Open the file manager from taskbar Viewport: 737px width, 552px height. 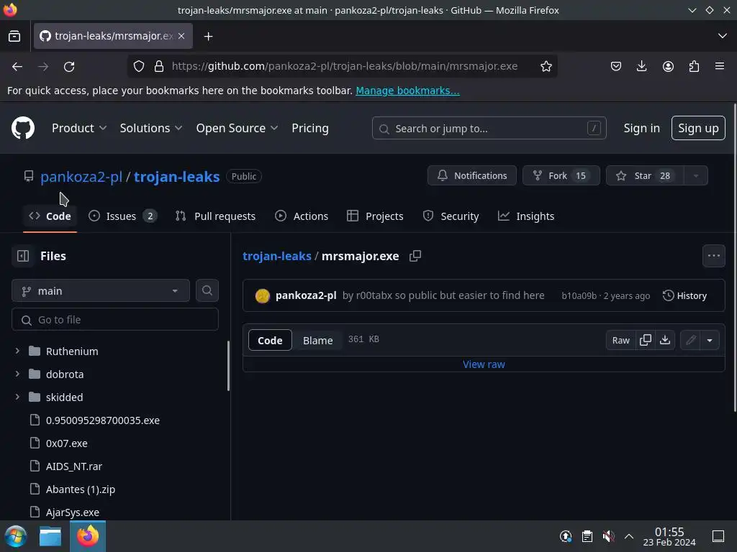(x=50, y=536)
